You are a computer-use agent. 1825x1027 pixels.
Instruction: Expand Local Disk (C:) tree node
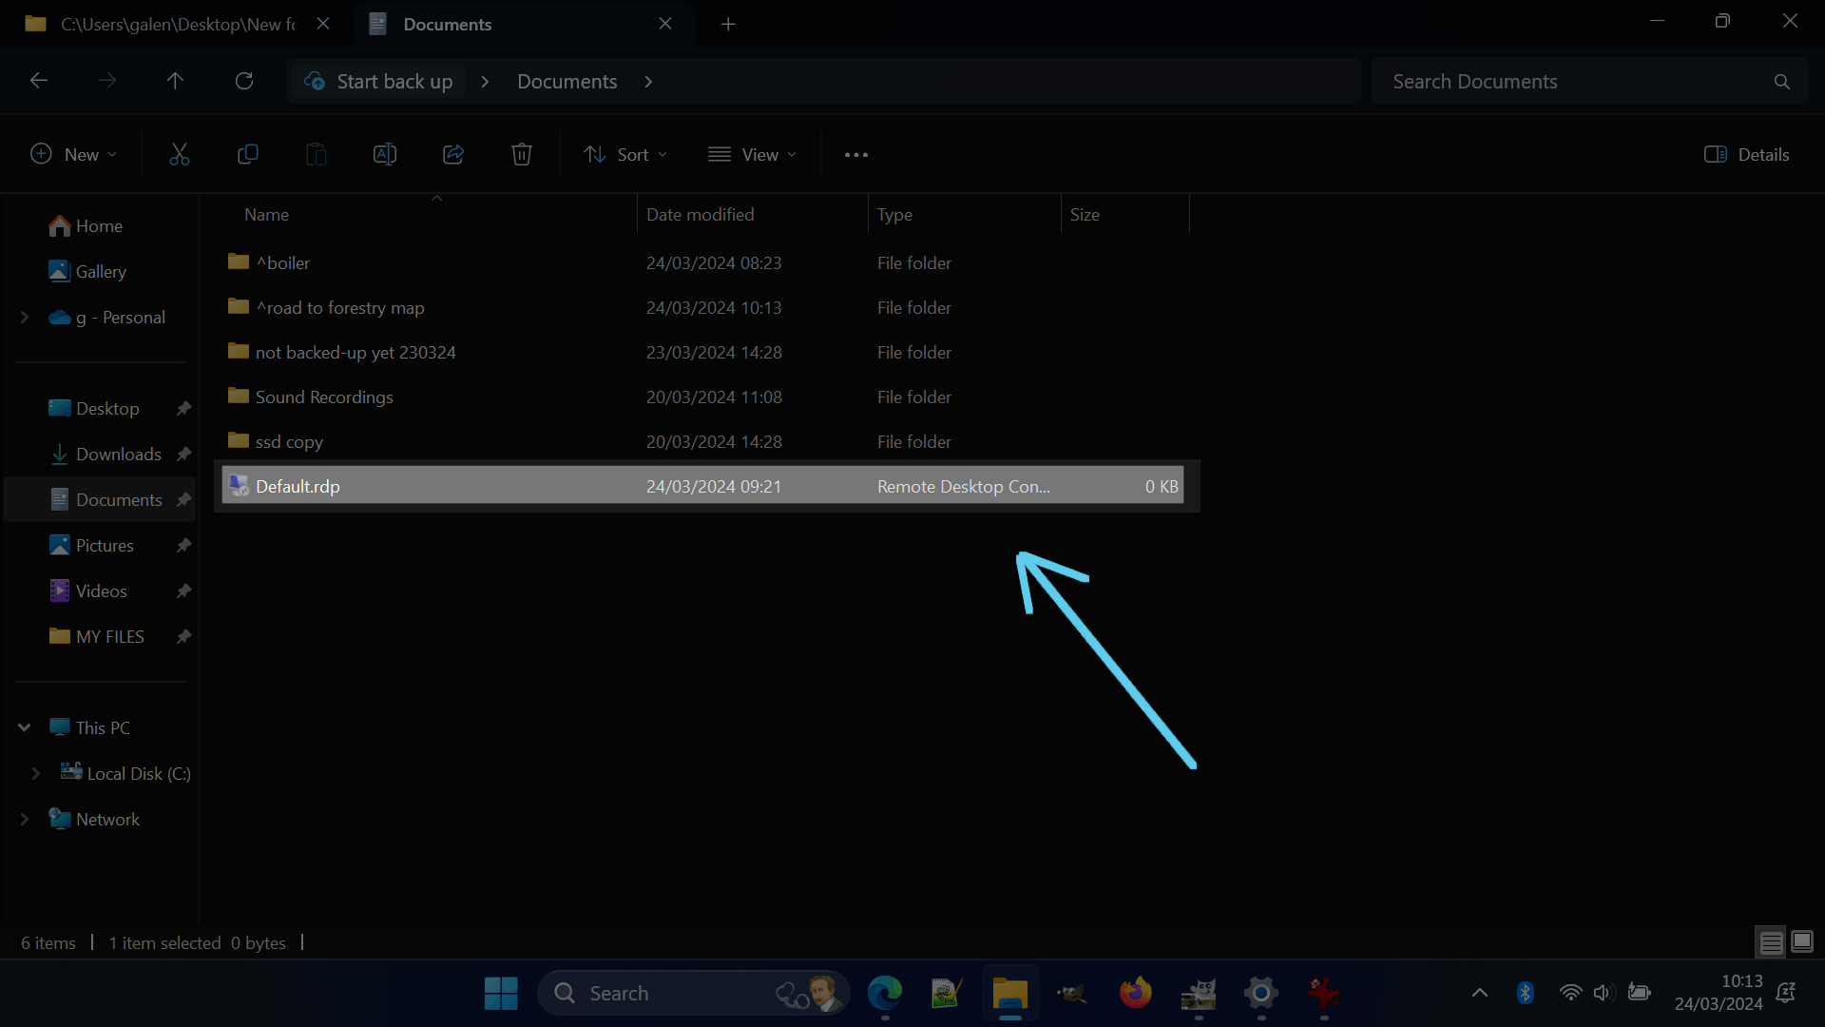point(35,773)
